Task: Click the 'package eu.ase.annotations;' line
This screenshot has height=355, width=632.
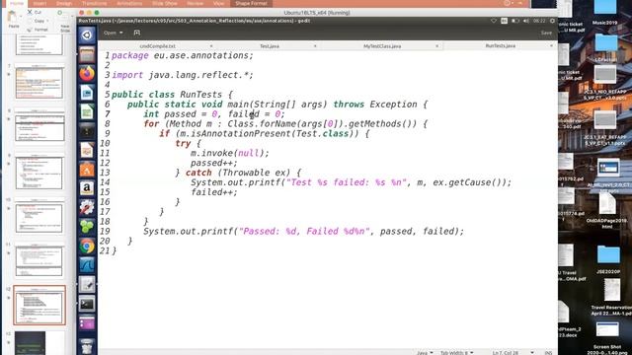Action: click(x=183, y=55)
